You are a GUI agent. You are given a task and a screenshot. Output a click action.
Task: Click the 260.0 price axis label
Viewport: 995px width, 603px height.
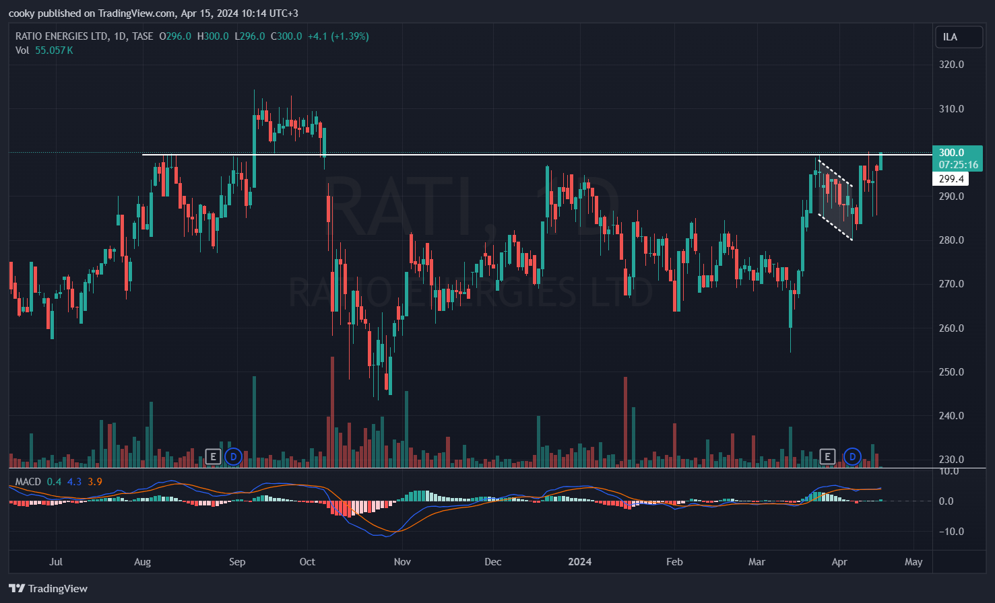(951, 328)
